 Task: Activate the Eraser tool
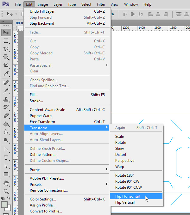point(6,116)
